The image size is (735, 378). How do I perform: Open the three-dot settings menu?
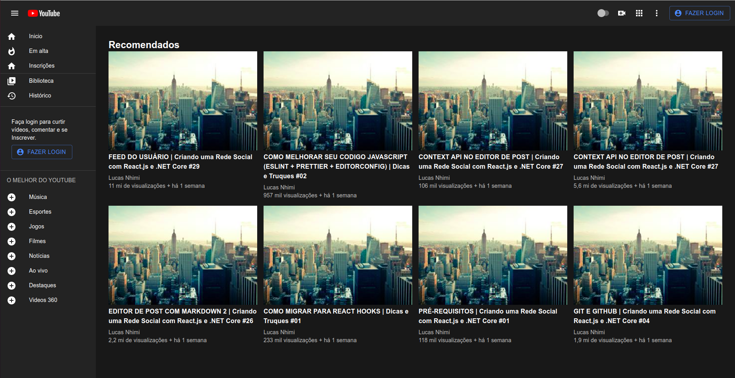(x=657, y=13)
